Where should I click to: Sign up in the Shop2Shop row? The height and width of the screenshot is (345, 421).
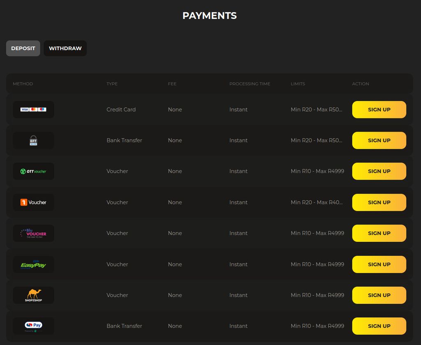coord(379,295)
